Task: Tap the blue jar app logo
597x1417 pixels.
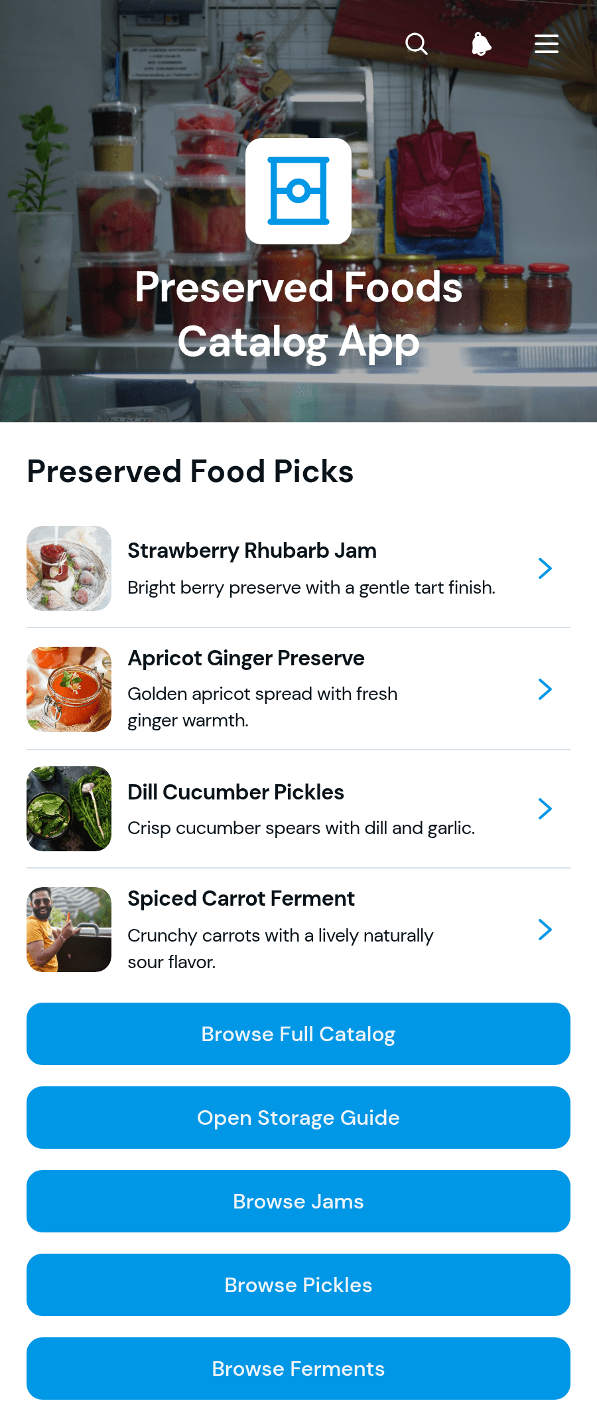Action: (298, 191)
